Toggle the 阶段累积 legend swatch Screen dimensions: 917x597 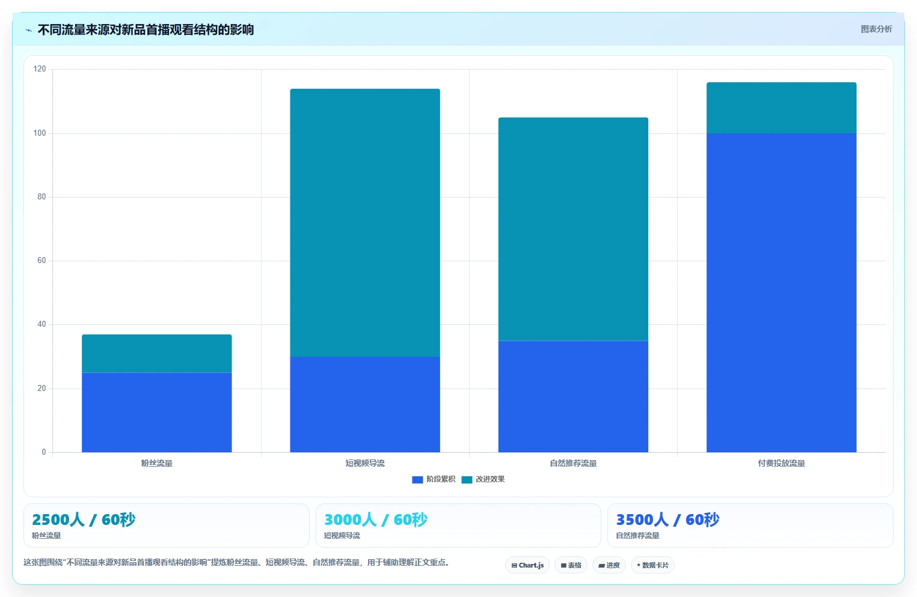[417, 480]
